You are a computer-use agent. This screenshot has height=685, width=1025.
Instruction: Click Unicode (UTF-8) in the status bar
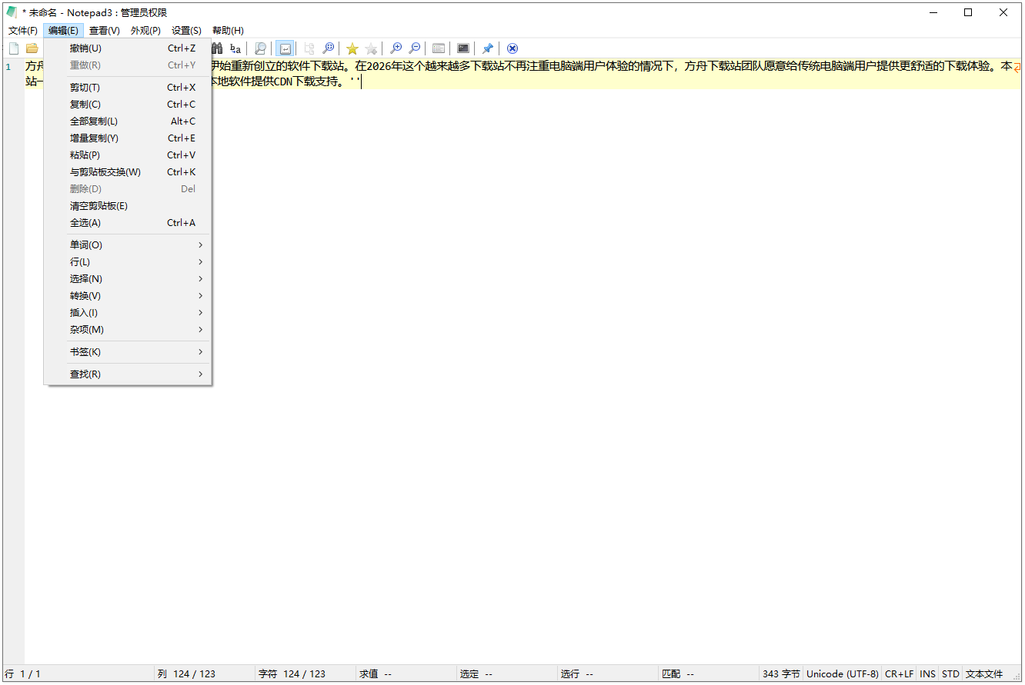tap(843, 673)
